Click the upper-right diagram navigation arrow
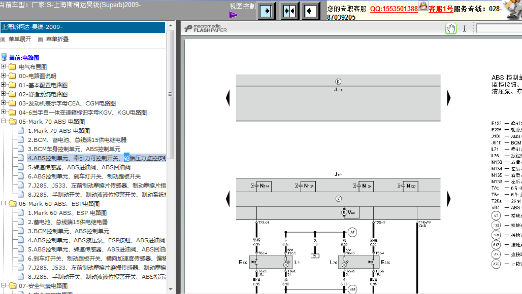Image resolution: width=522 pixels, height=294 pixels. [x=448, y=98]
